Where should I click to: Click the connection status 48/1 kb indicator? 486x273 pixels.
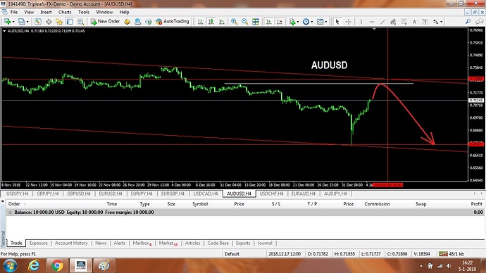coord(451,254)
